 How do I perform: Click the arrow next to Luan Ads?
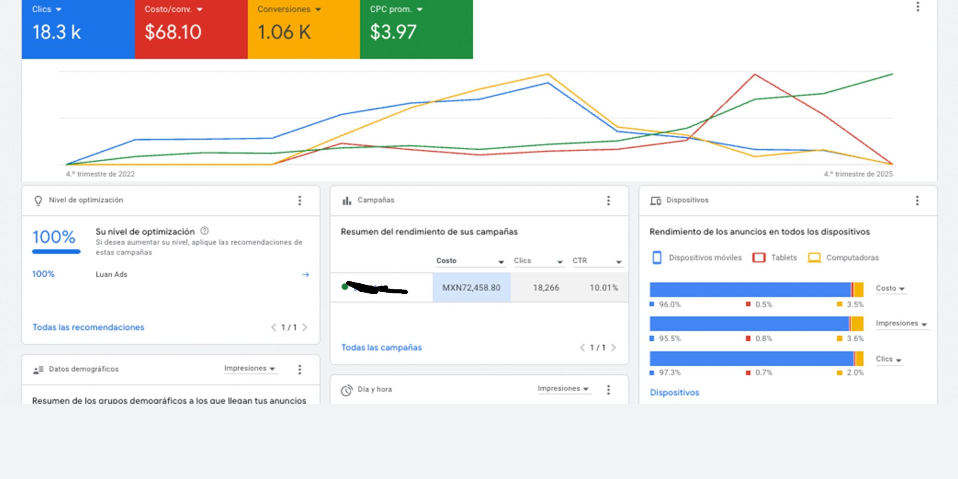(305, 275)
